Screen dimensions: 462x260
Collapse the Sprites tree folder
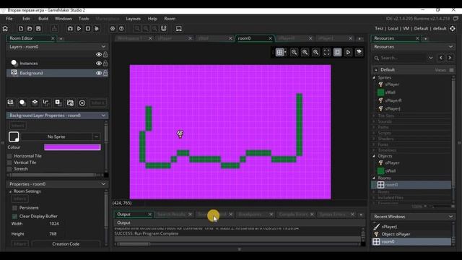point(374,77)
